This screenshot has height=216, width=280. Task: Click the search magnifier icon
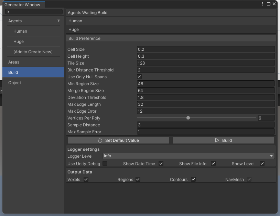pos(8,12)
